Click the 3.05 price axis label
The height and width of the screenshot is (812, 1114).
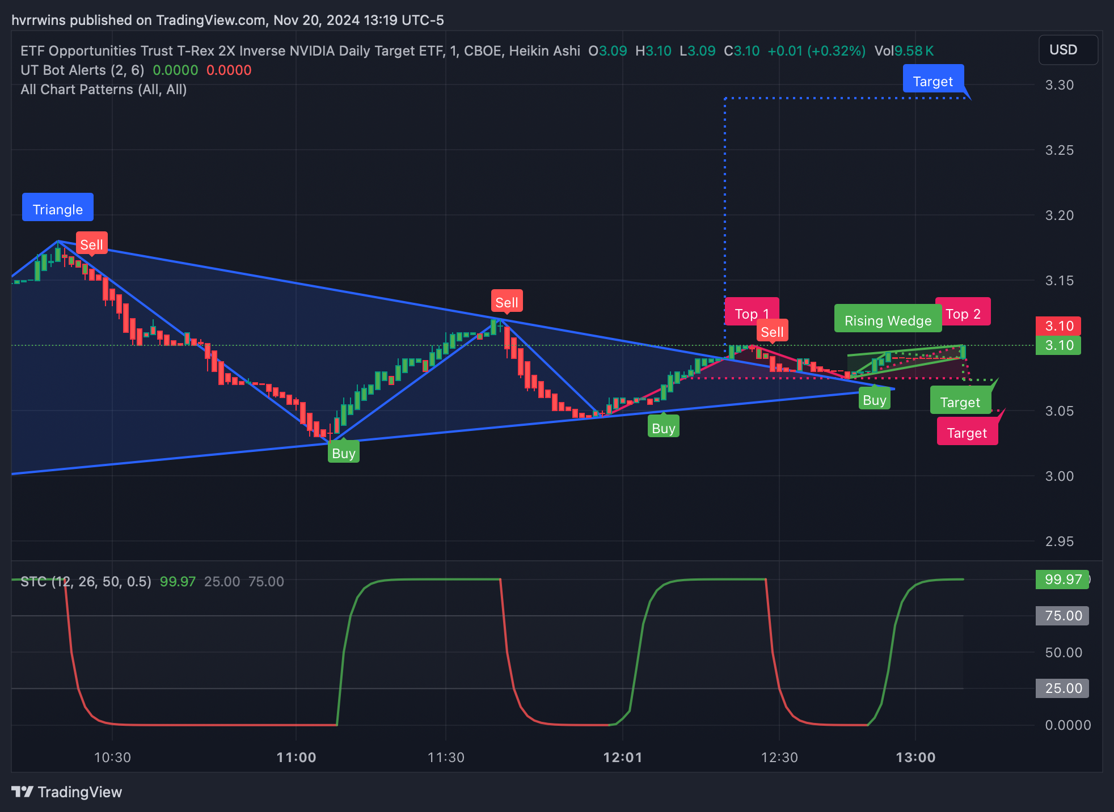point(1060,411)
